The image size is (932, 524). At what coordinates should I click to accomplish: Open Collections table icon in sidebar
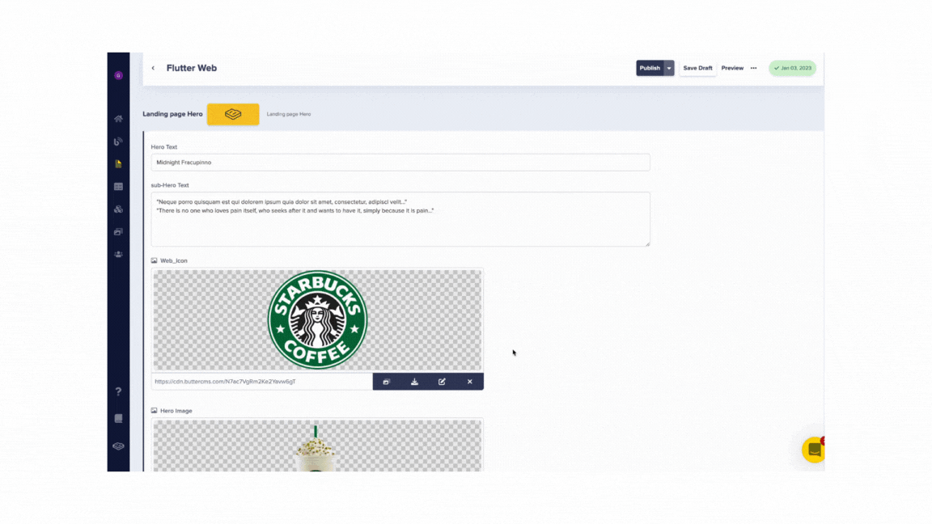pos(118,187)
